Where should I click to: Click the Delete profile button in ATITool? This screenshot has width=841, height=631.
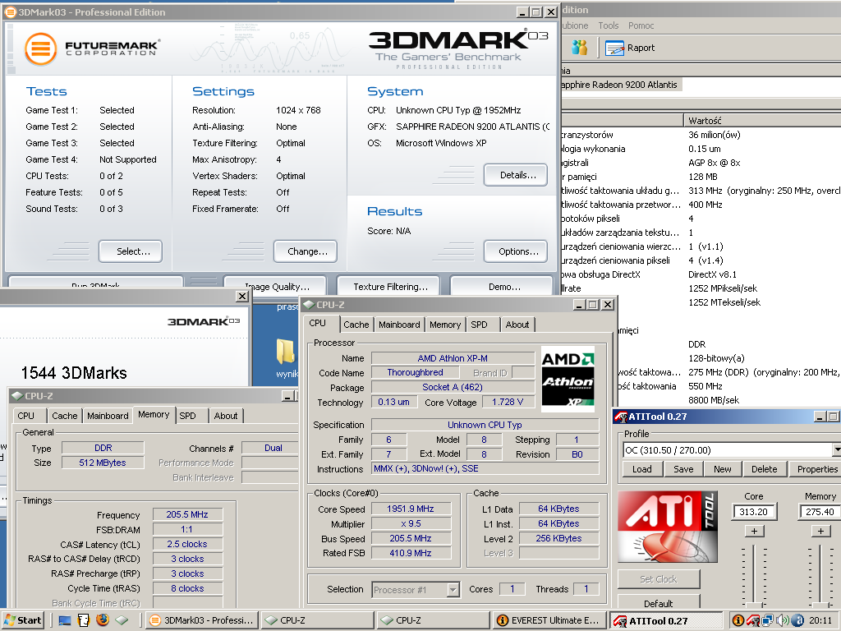click(x=765, y=469)
